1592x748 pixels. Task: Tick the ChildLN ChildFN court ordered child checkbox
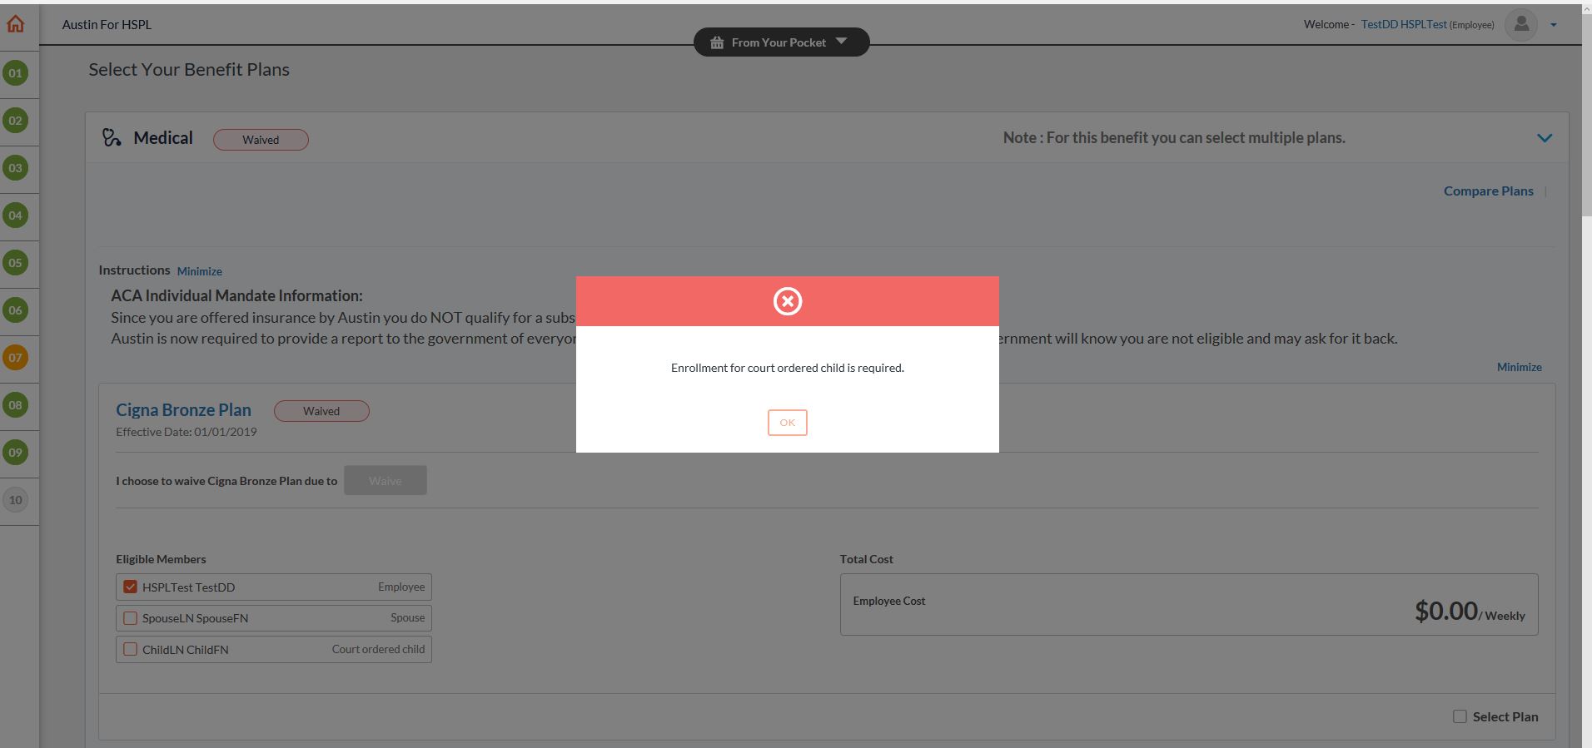click(130, 649)
